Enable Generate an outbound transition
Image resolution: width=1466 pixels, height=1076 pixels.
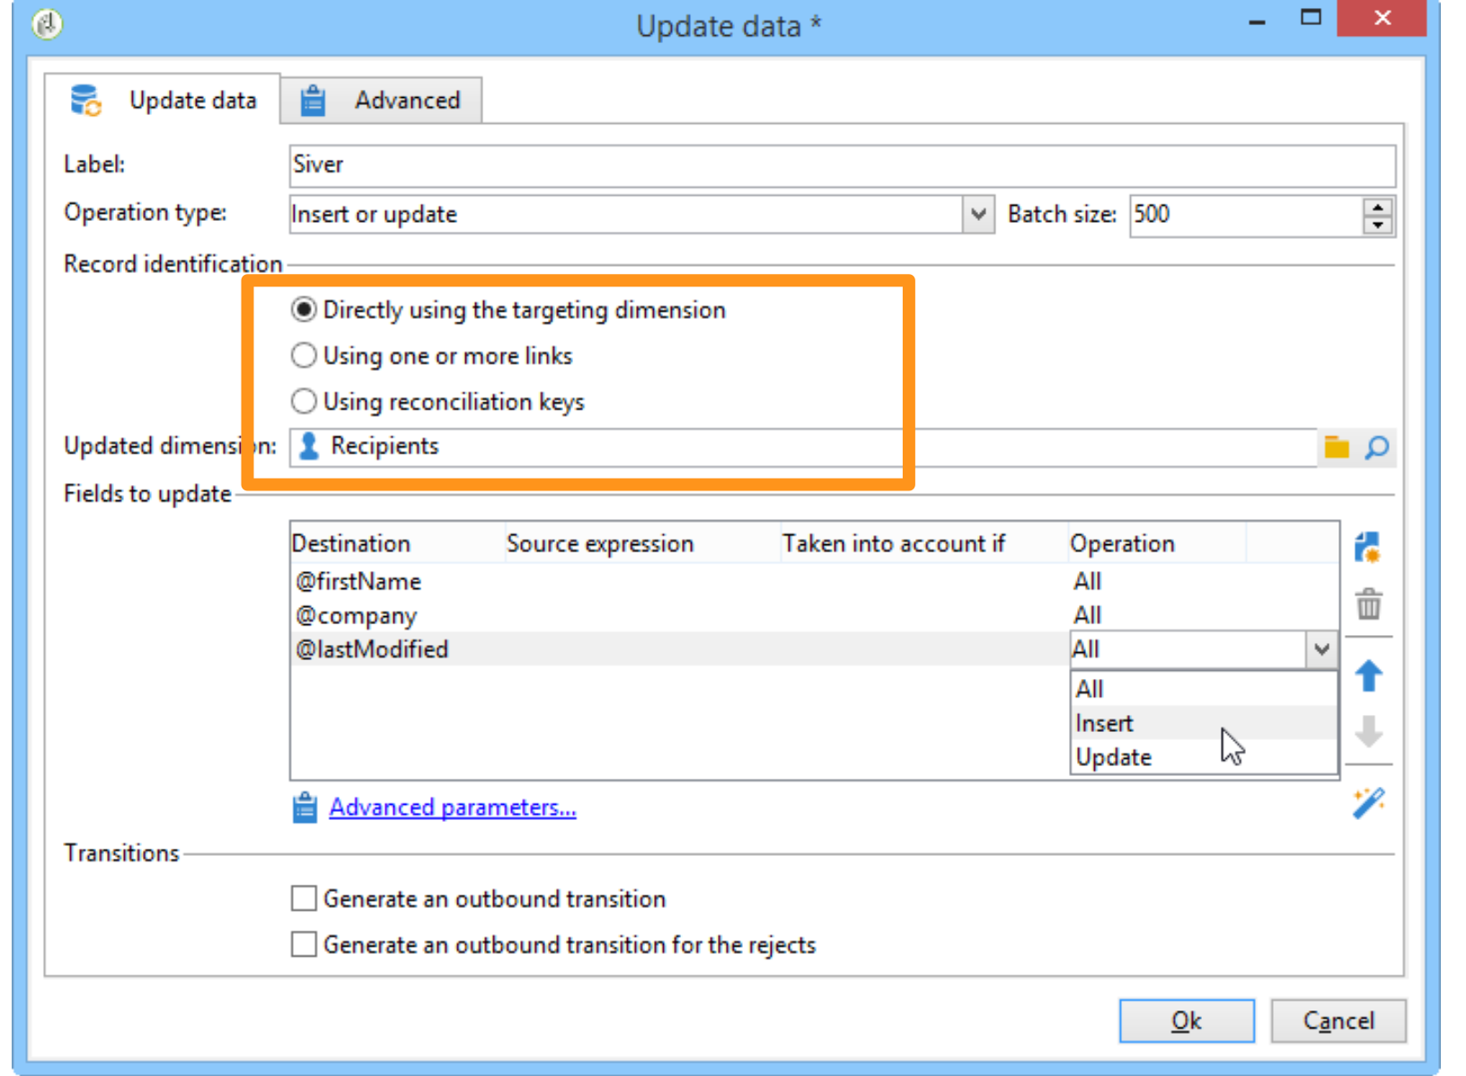point(304,897)
